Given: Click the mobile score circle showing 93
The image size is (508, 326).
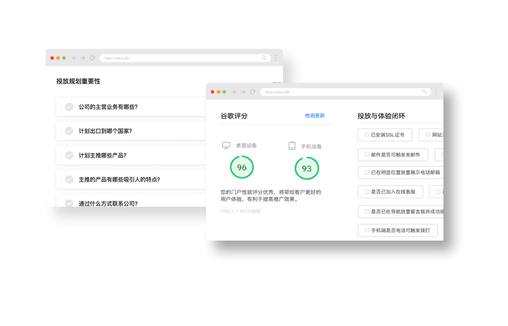Looking at the screenshot, I should [306, 168].
